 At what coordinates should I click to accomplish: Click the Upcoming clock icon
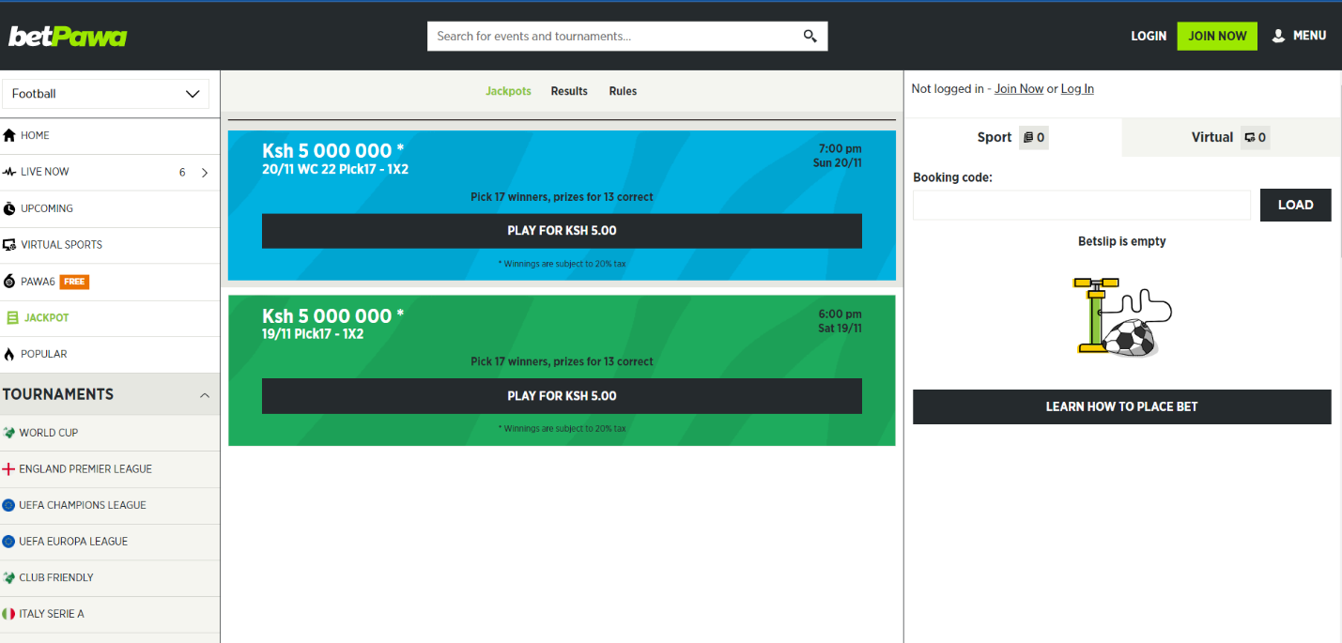(9, 208)
